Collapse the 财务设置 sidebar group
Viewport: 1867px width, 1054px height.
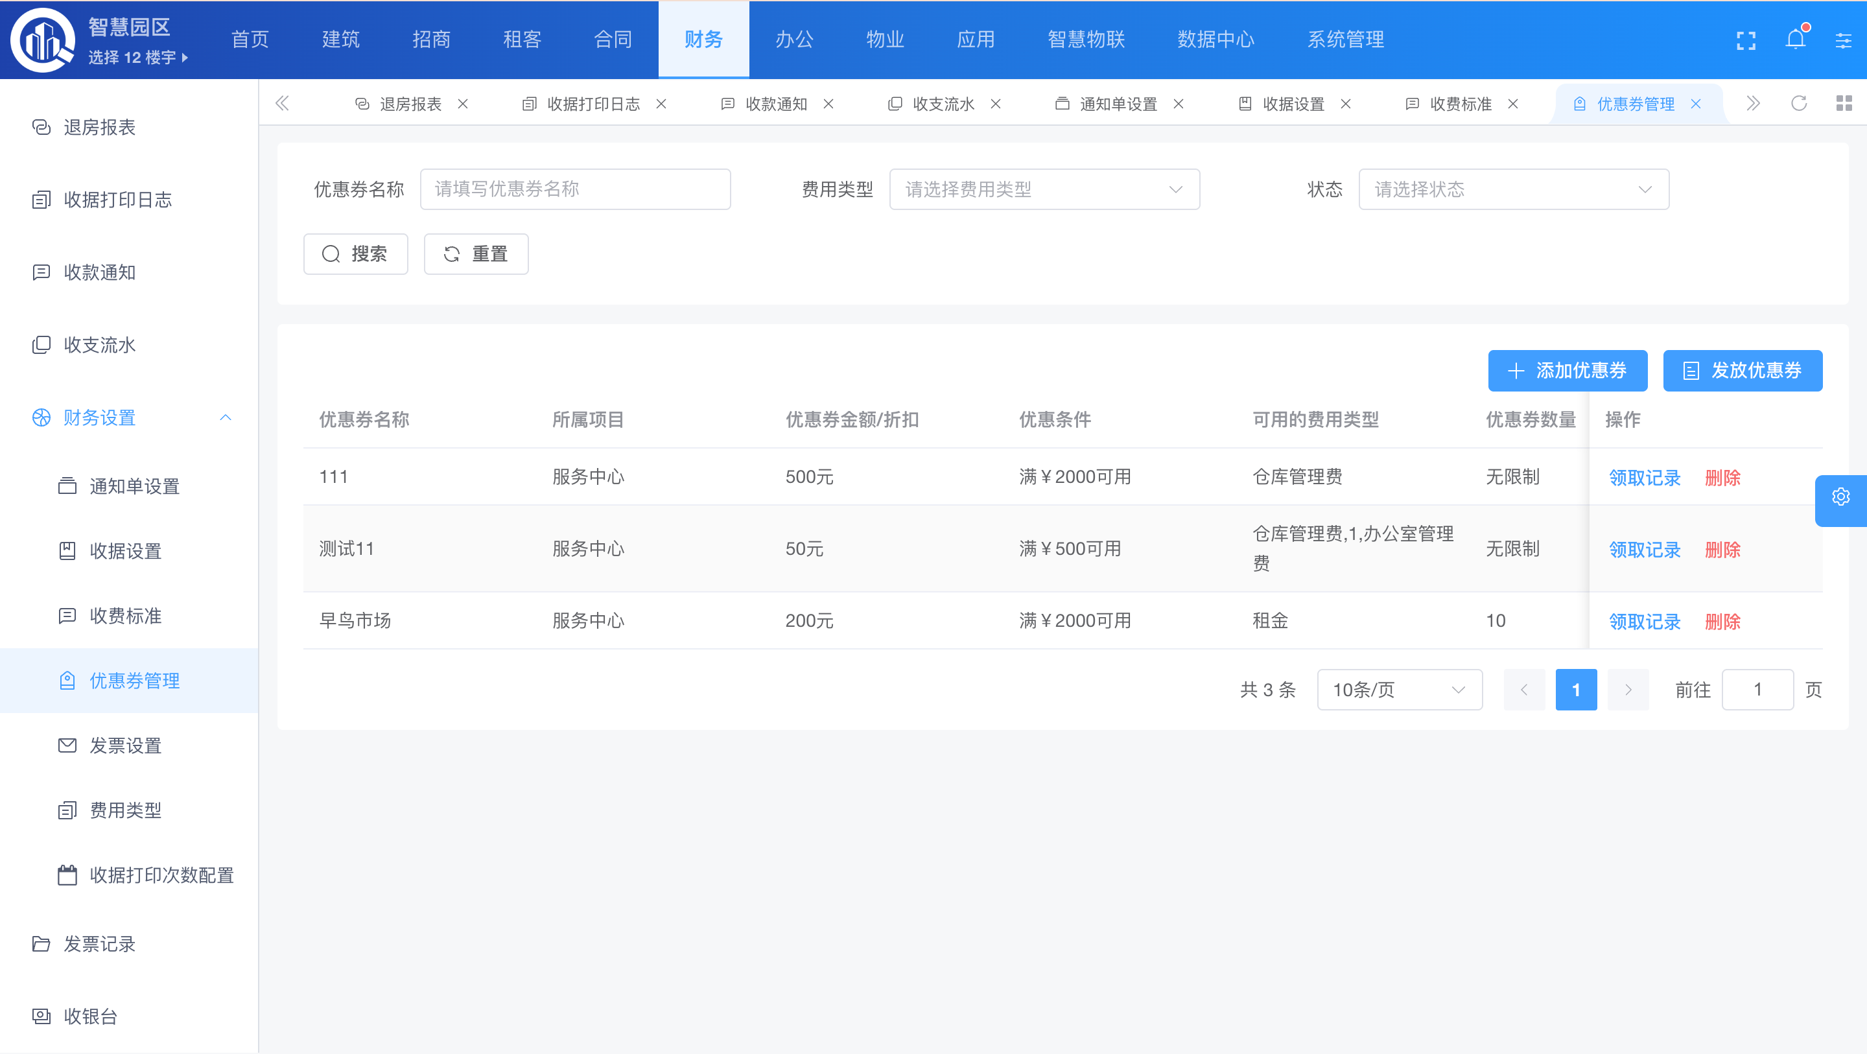point(226,417)
